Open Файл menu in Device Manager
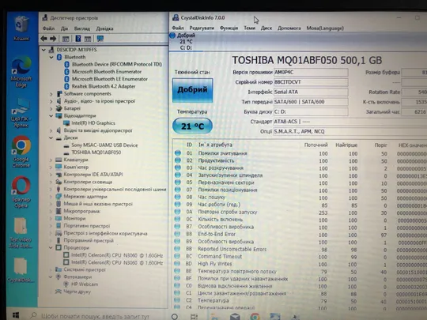This screenshot has height=320, width=427. [48, 28]
